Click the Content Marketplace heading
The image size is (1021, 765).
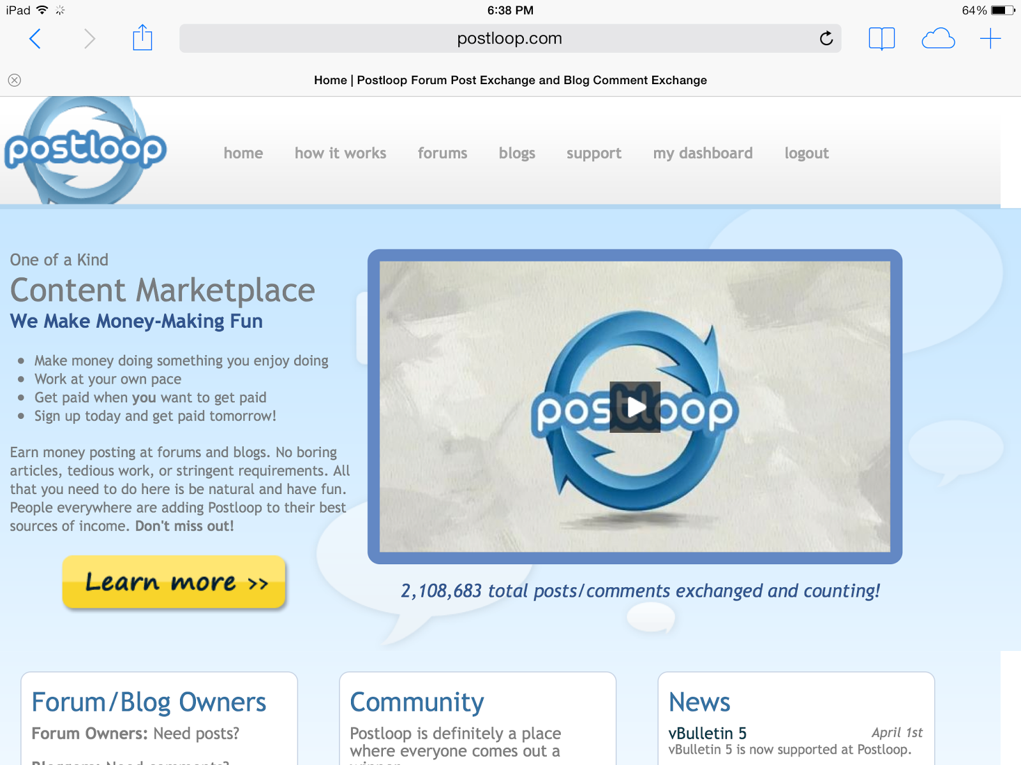click(x=163, y=291)
